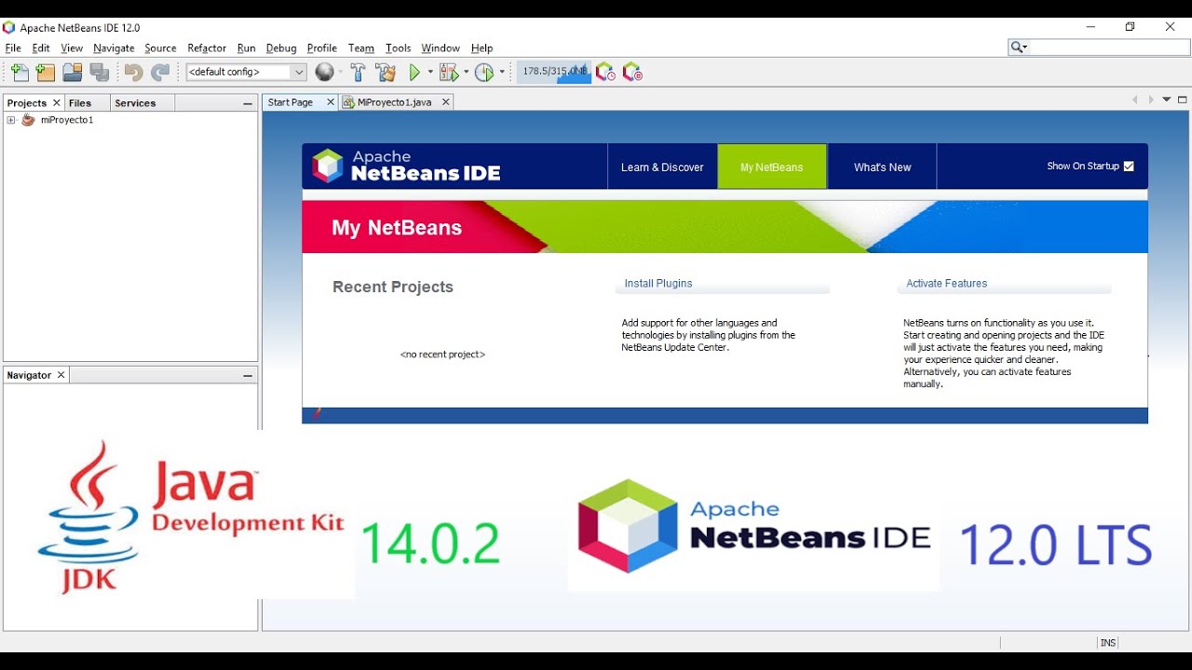Screen dimensions: 1192x670
Task: Open the What's New tab
Action: tap(882, 167)
